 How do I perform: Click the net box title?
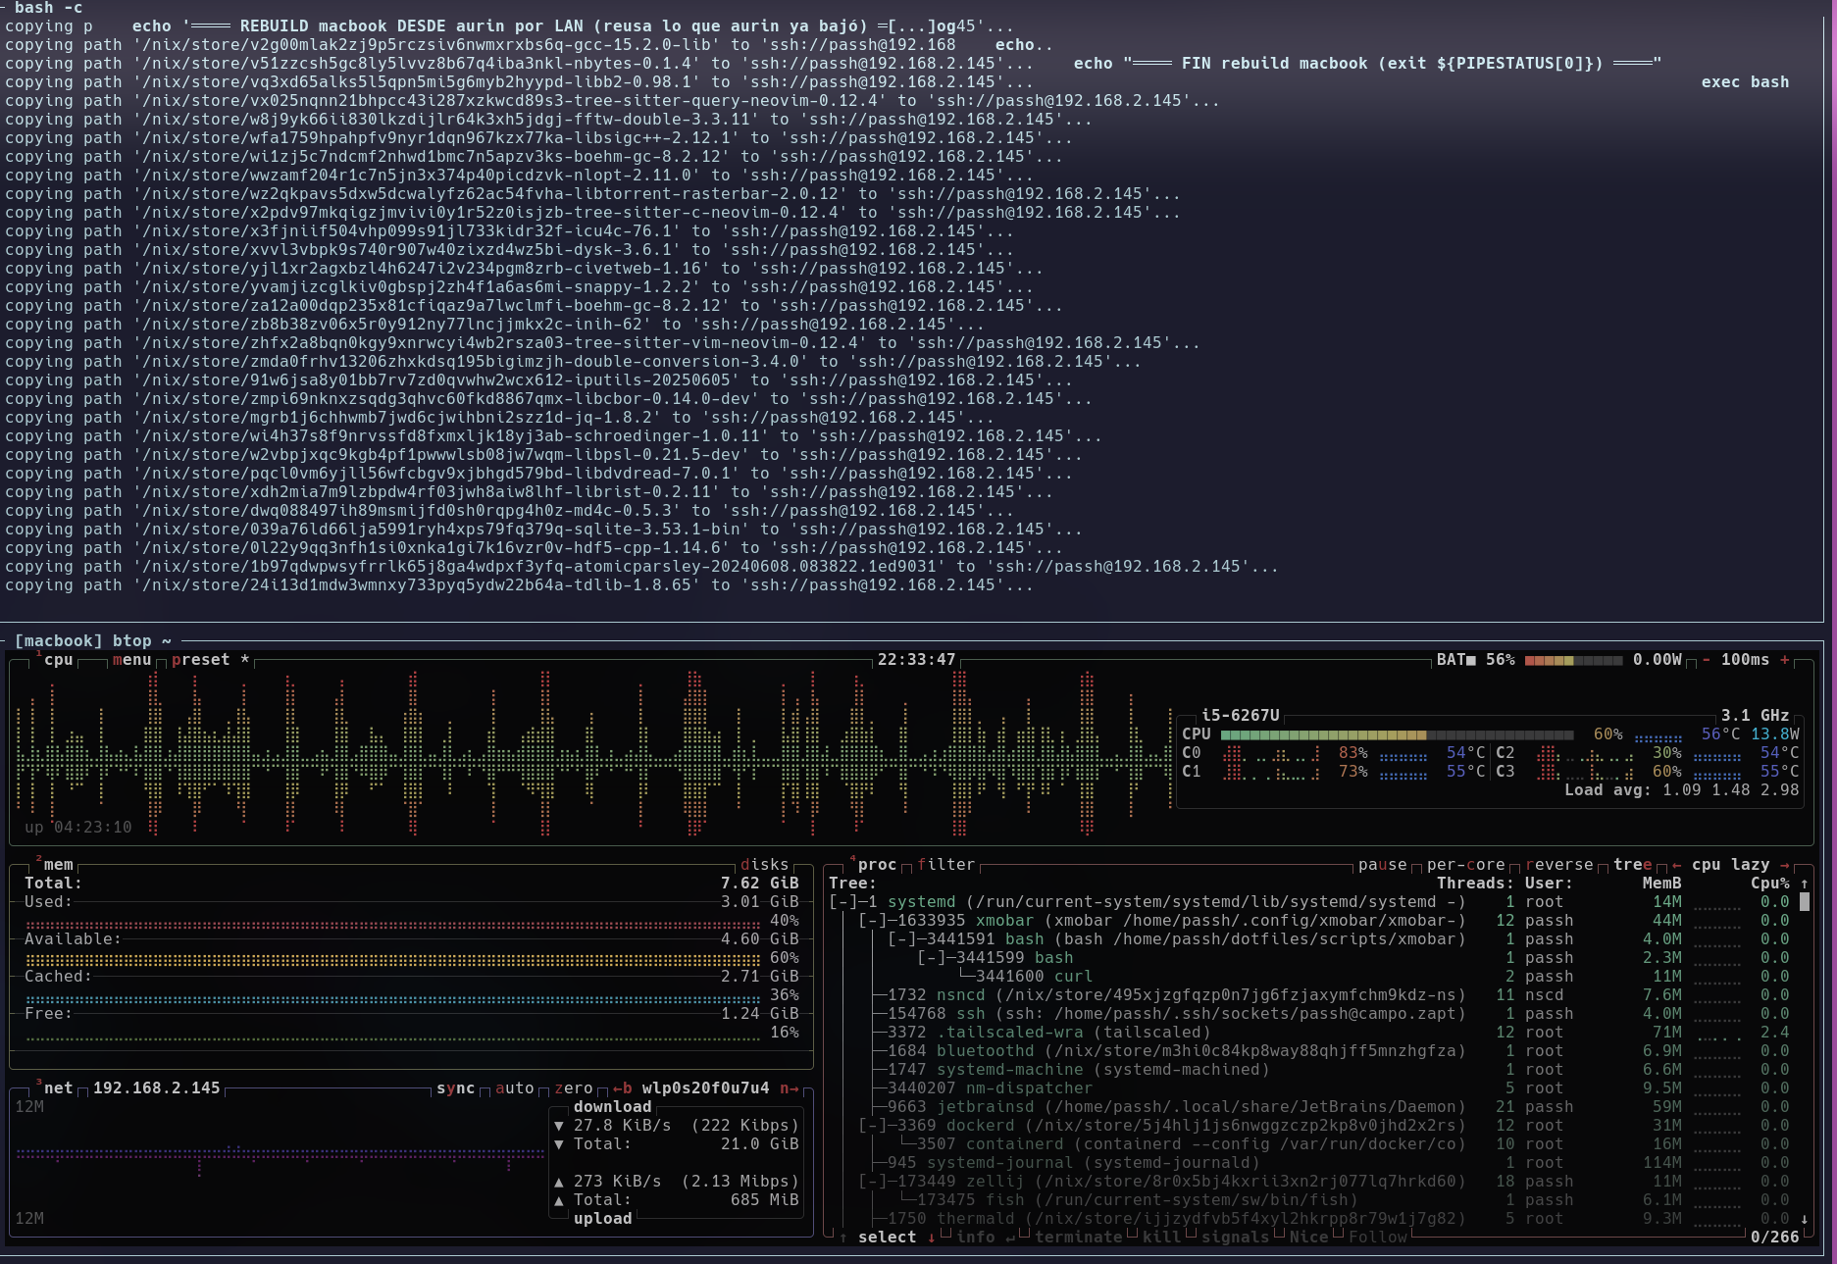pyautogui.click(x=58, y=1088)
